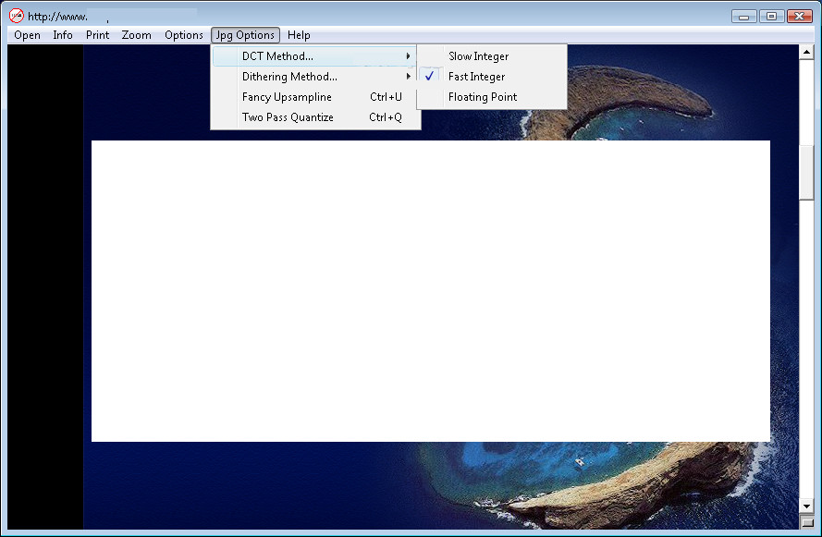Open the Open menu
Viewport: 822px width, 537px height.
pyautogui.click(x=27, y=35)
